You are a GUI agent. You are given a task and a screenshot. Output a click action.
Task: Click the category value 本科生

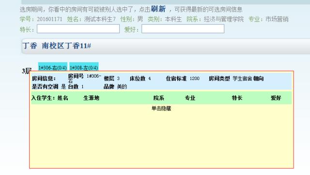coord(173,19)
